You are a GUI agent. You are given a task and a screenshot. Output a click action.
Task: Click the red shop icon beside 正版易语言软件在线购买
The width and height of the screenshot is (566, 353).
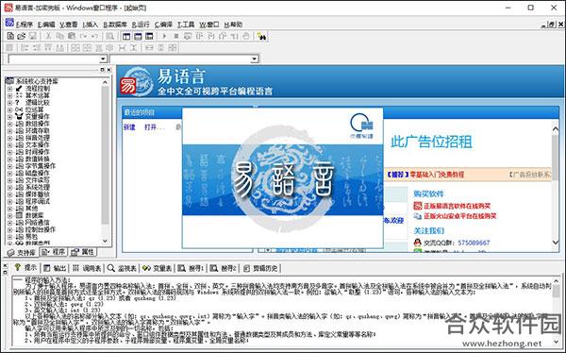pos(418,206)
